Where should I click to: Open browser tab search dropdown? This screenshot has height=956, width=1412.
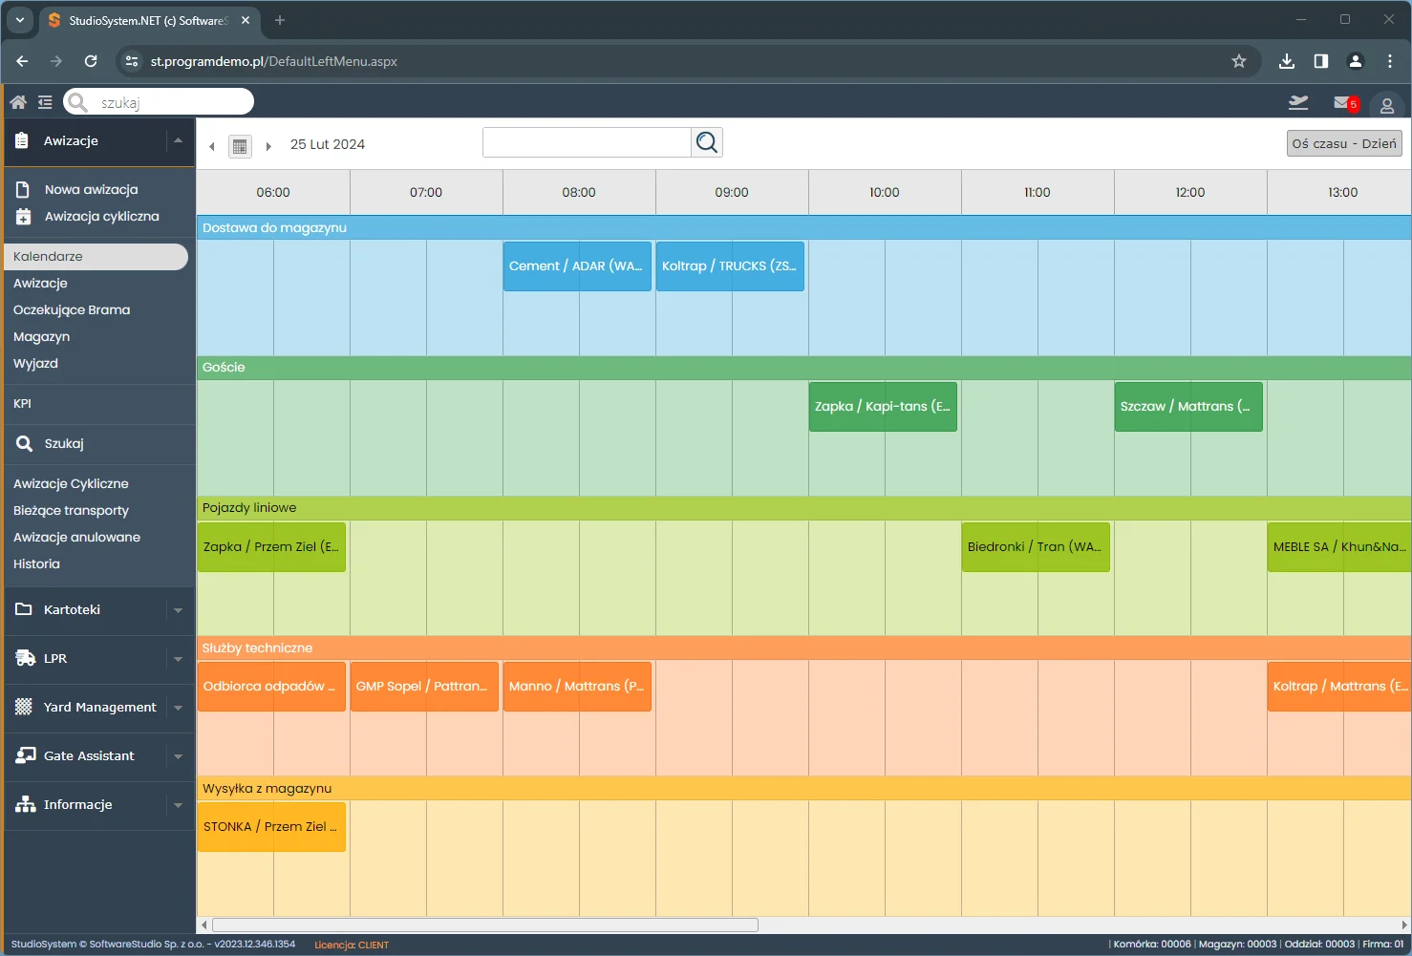[x=19, y=20]
